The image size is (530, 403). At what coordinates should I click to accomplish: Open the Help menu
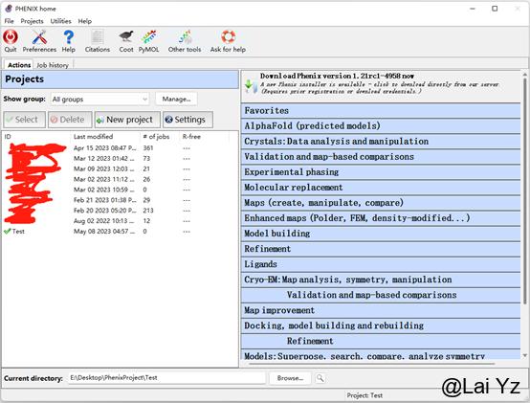tap(84, 21)
